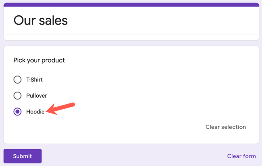262x166 pixels.
Task: Click empty white space right of Pullover option
Action: 153,96
